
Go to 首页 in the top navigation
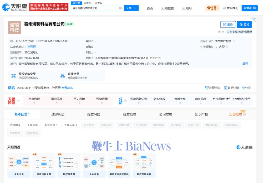click(150, 8)
